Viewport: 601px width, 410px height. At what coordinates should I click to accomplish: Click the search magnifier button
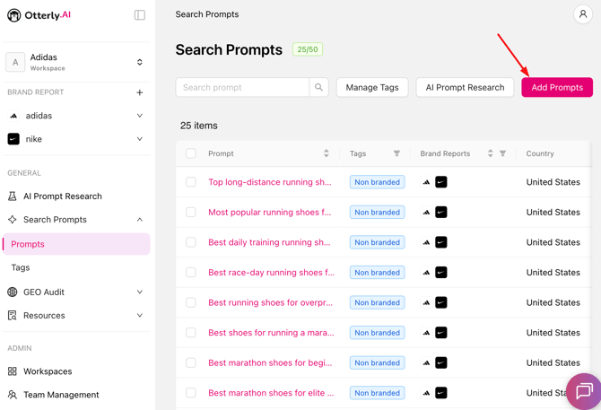click(318, 87)
